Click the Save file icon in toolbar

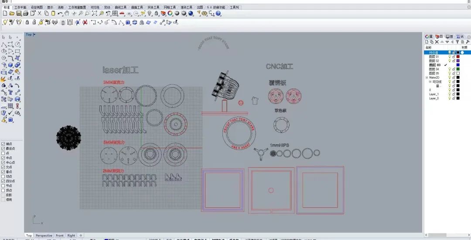point(19,13)
